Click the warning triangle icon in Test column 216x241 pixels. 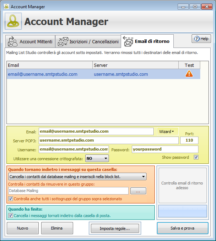click(x=189, y=74)
